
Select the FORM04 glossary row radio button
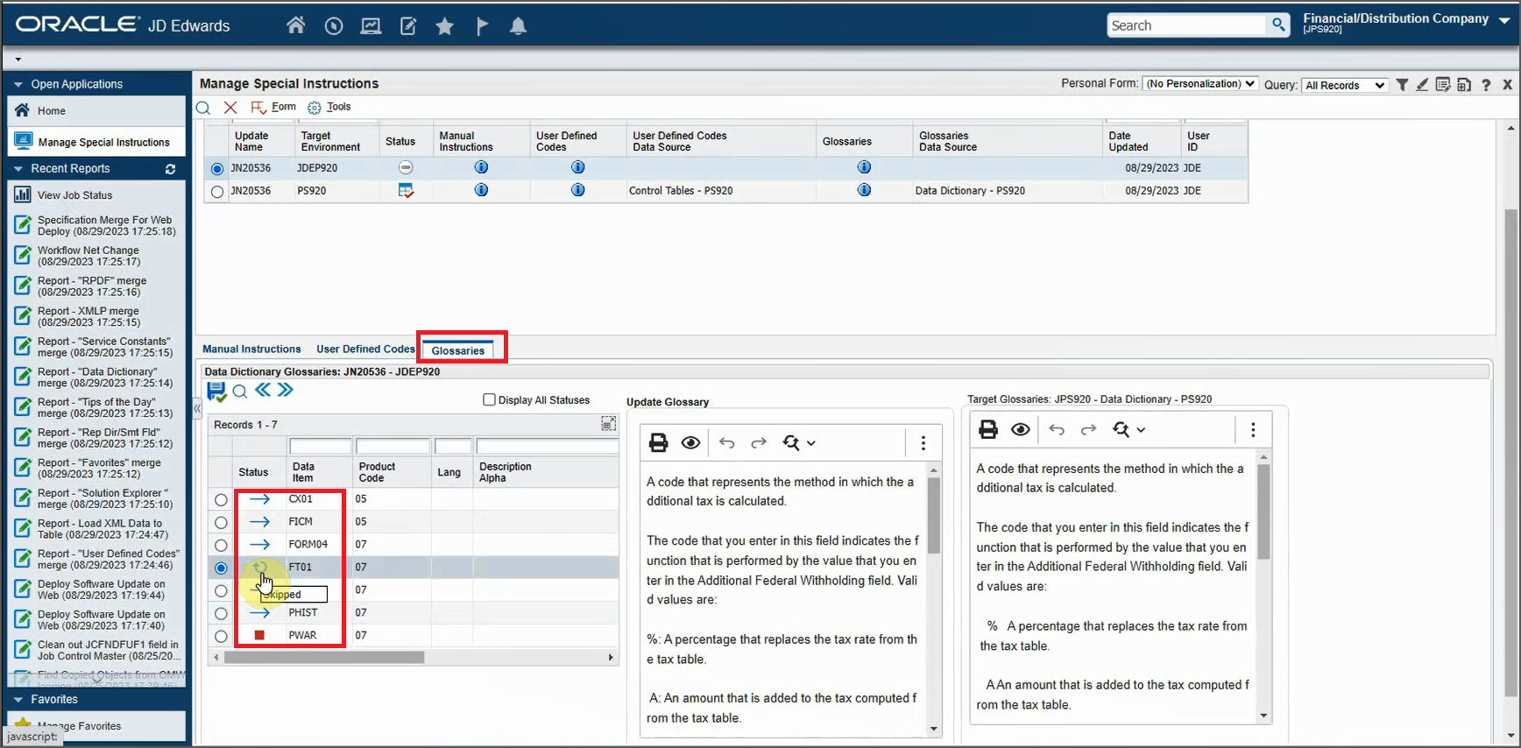point(221,546)
